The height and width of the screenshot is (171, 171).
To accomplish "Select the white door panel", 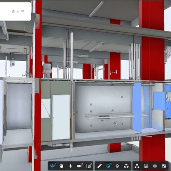I will point(61,118).
